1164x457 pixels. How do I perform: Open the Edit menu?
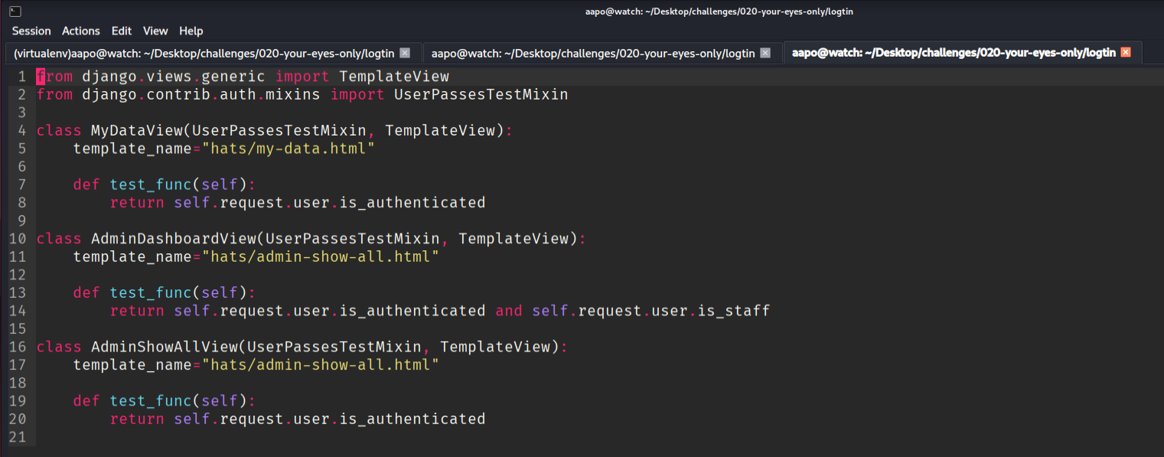pyautogui.click(x=121, y=31)
